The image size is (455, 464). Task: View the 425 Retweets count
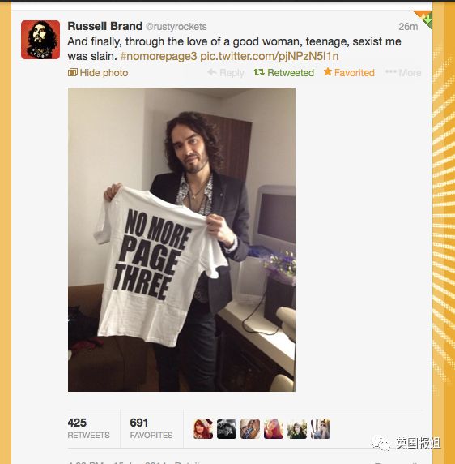88,428
